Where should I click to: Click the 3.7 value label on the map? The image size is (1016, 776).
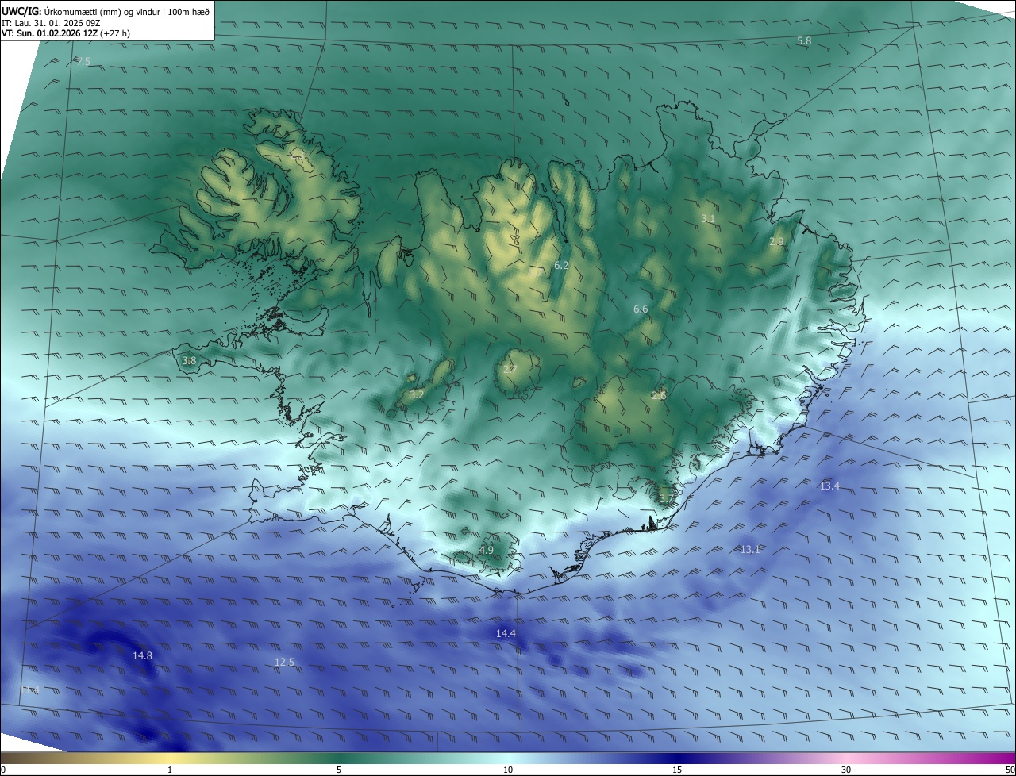pos(666,498)
